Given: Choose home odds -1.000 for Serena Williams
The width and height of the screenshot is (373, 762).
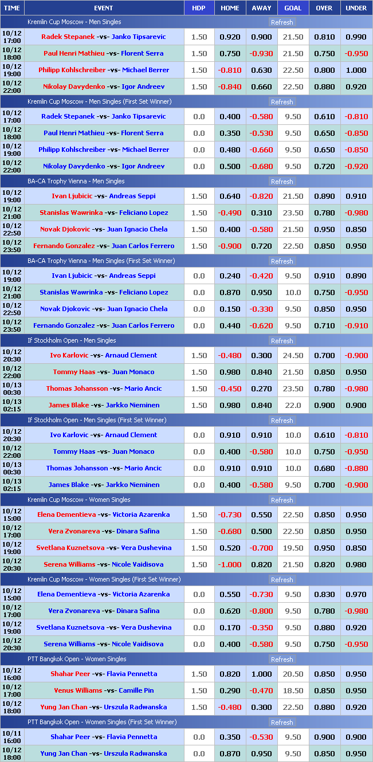Looking at the screenshot, I should 230,564.
